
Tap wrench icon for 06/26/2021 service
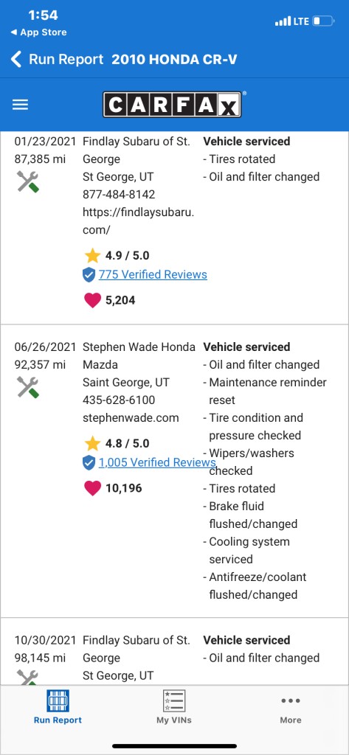[x=27, y=388]
